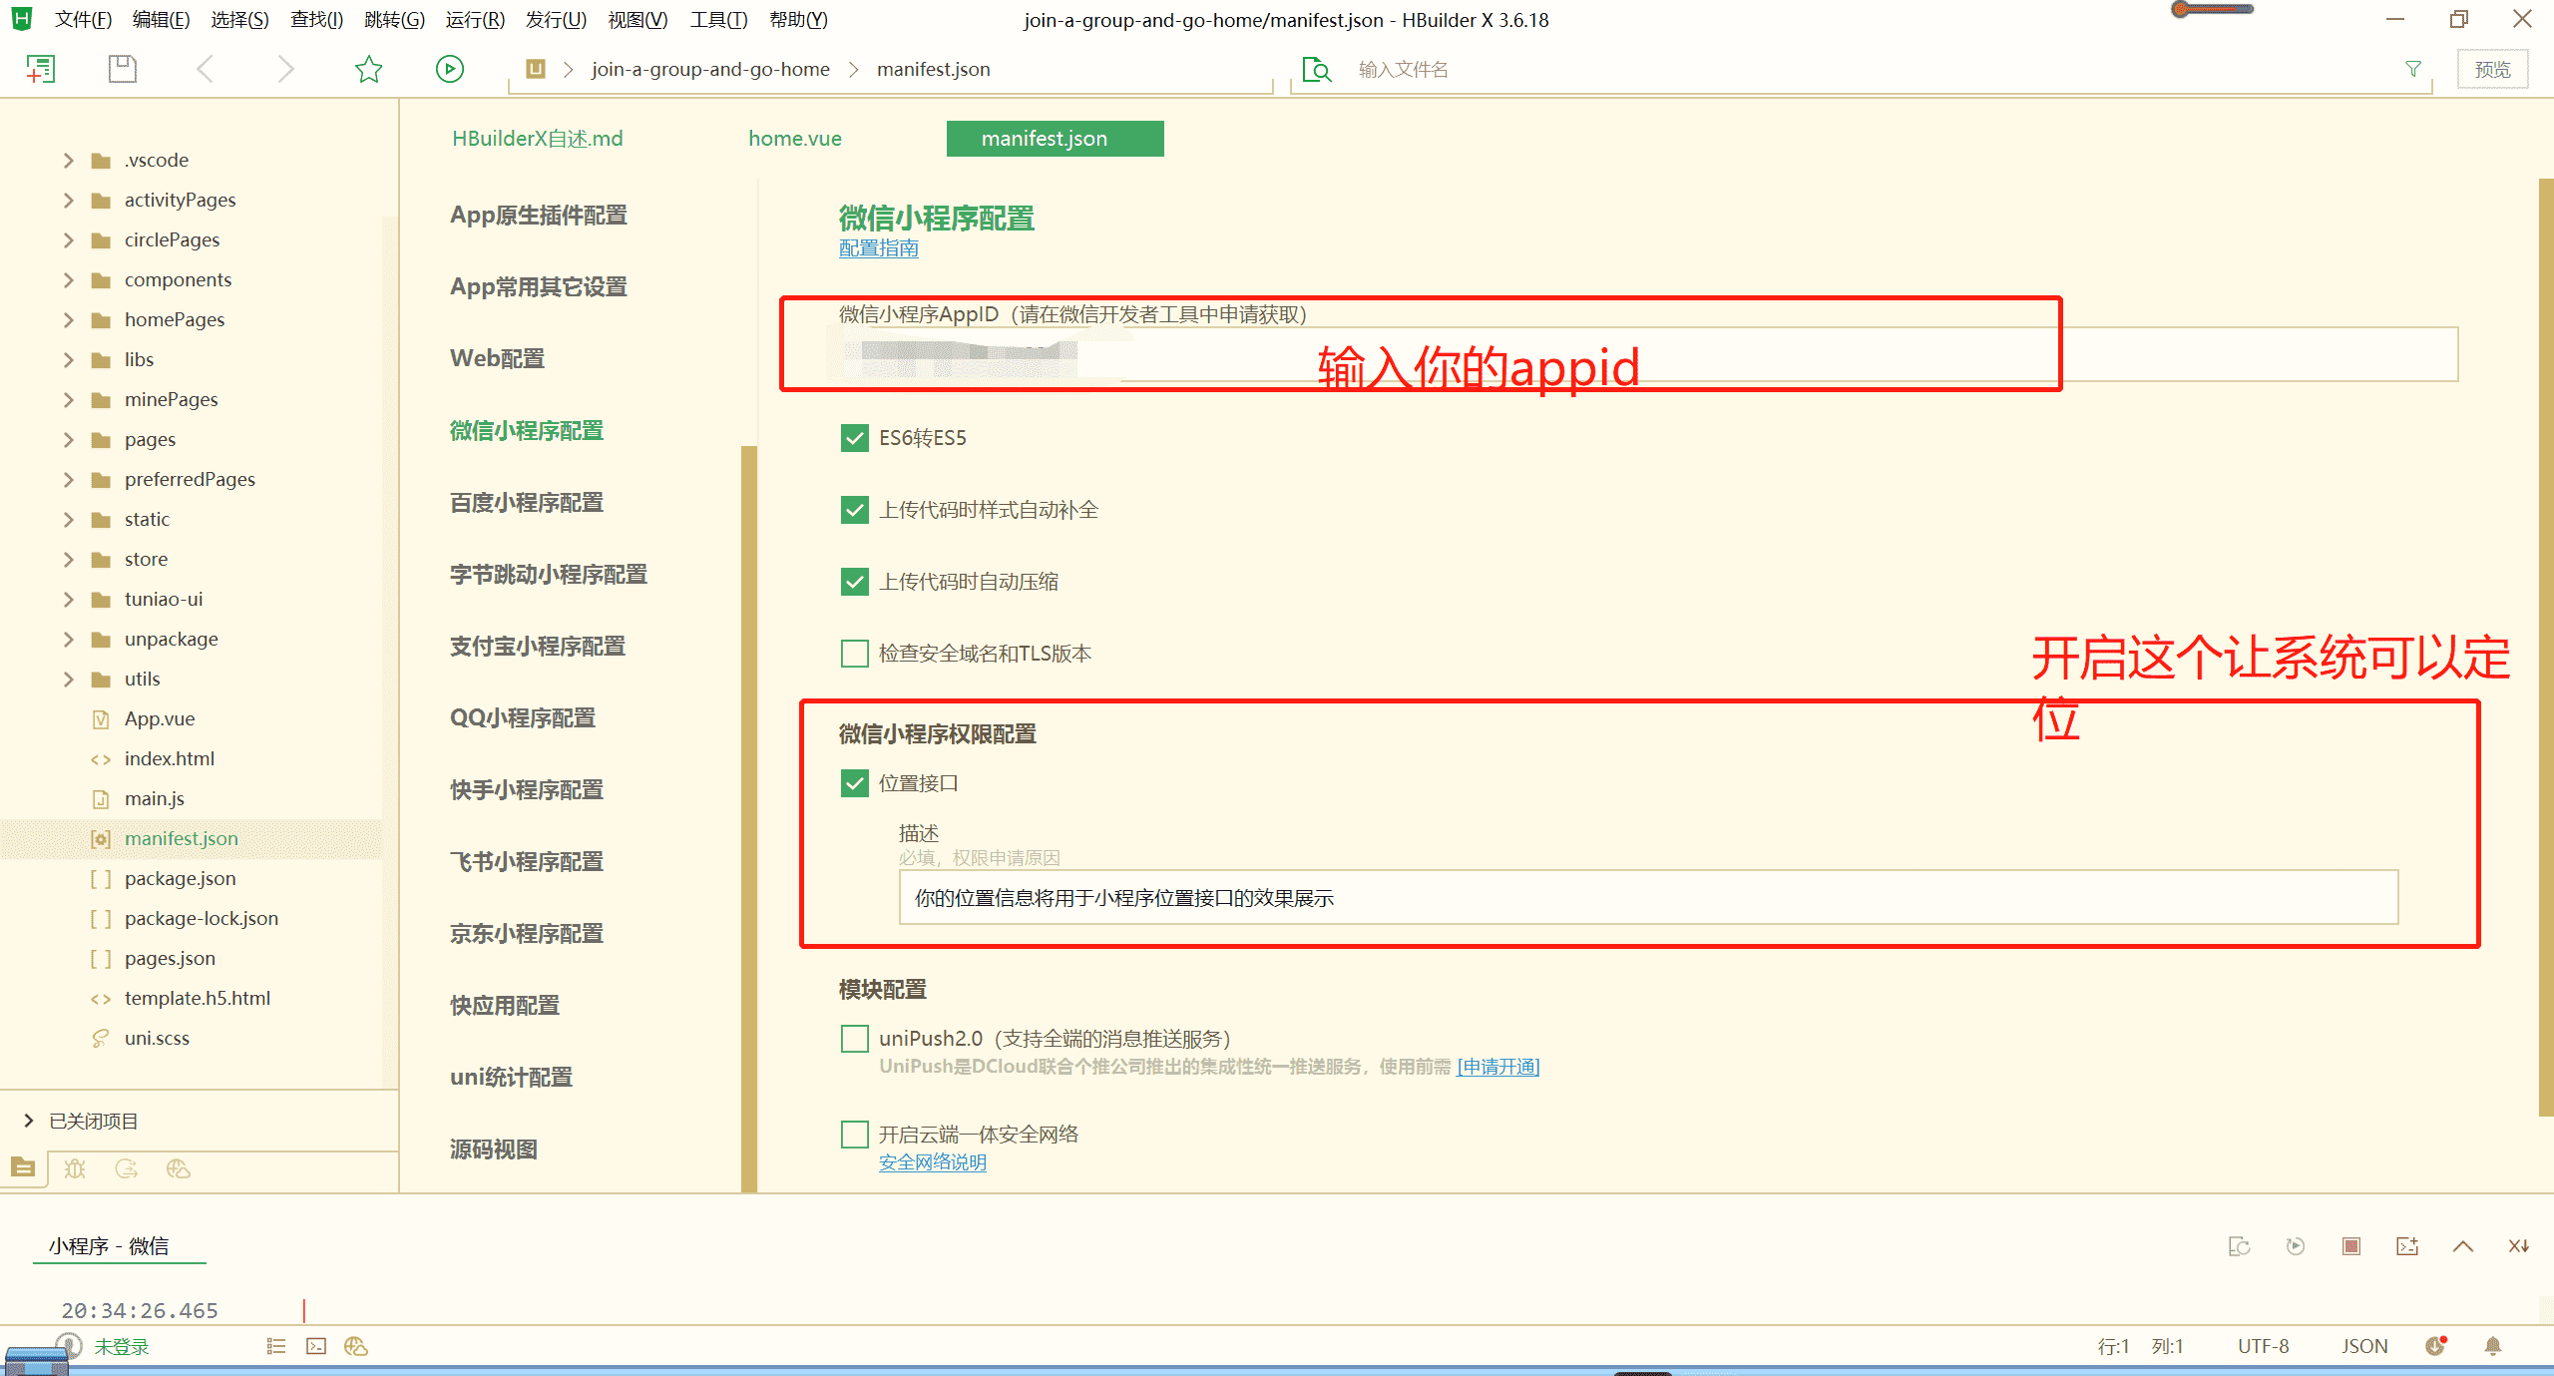Click the manifest.json file icon in tree
This screenshot has width=2554, height=1376.
coord(101,839)
